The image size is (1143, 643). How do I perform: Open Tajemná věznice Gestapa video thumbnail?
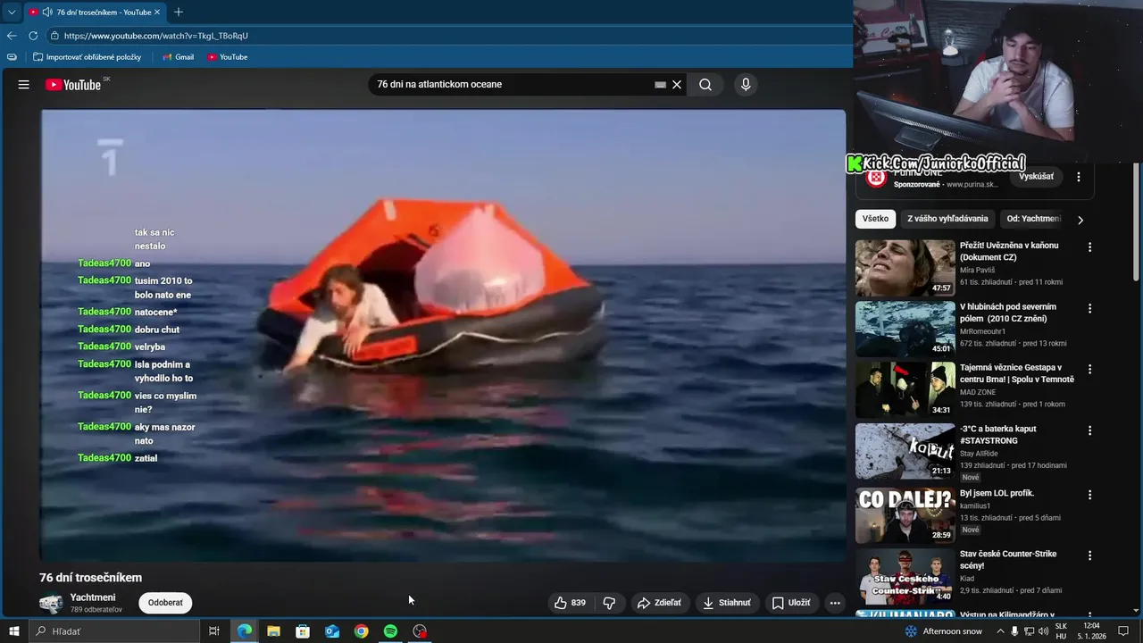(905, 389)
